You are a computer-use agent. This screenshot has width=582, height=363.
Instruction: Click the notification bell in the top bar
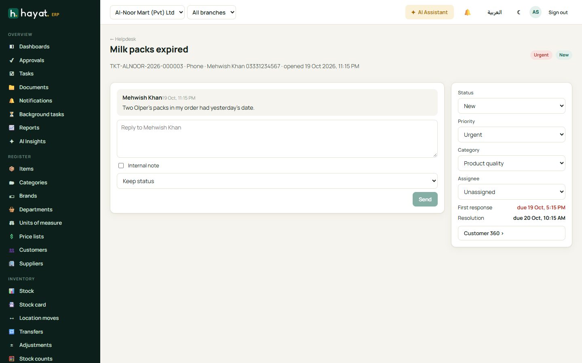pos(468,13)
